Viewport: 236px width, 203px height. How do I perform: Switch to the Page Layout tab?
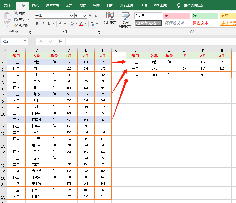[52, 5]
